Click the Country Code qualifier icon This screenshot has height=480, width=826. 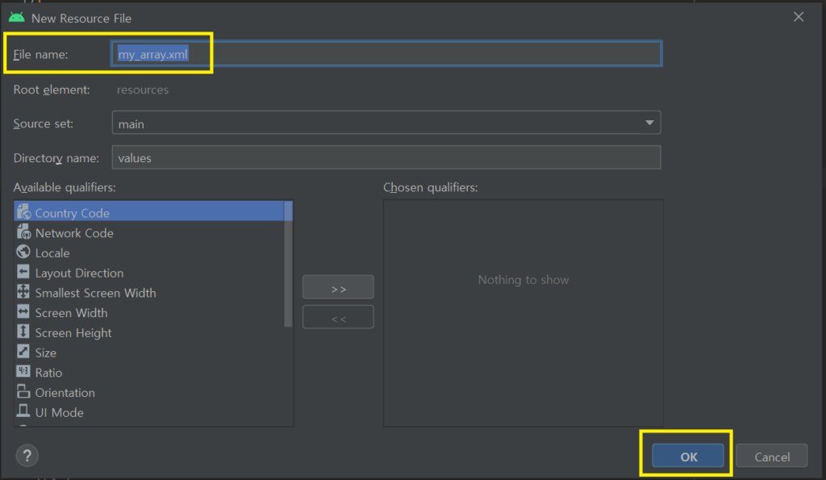click(x=23, y=213)
